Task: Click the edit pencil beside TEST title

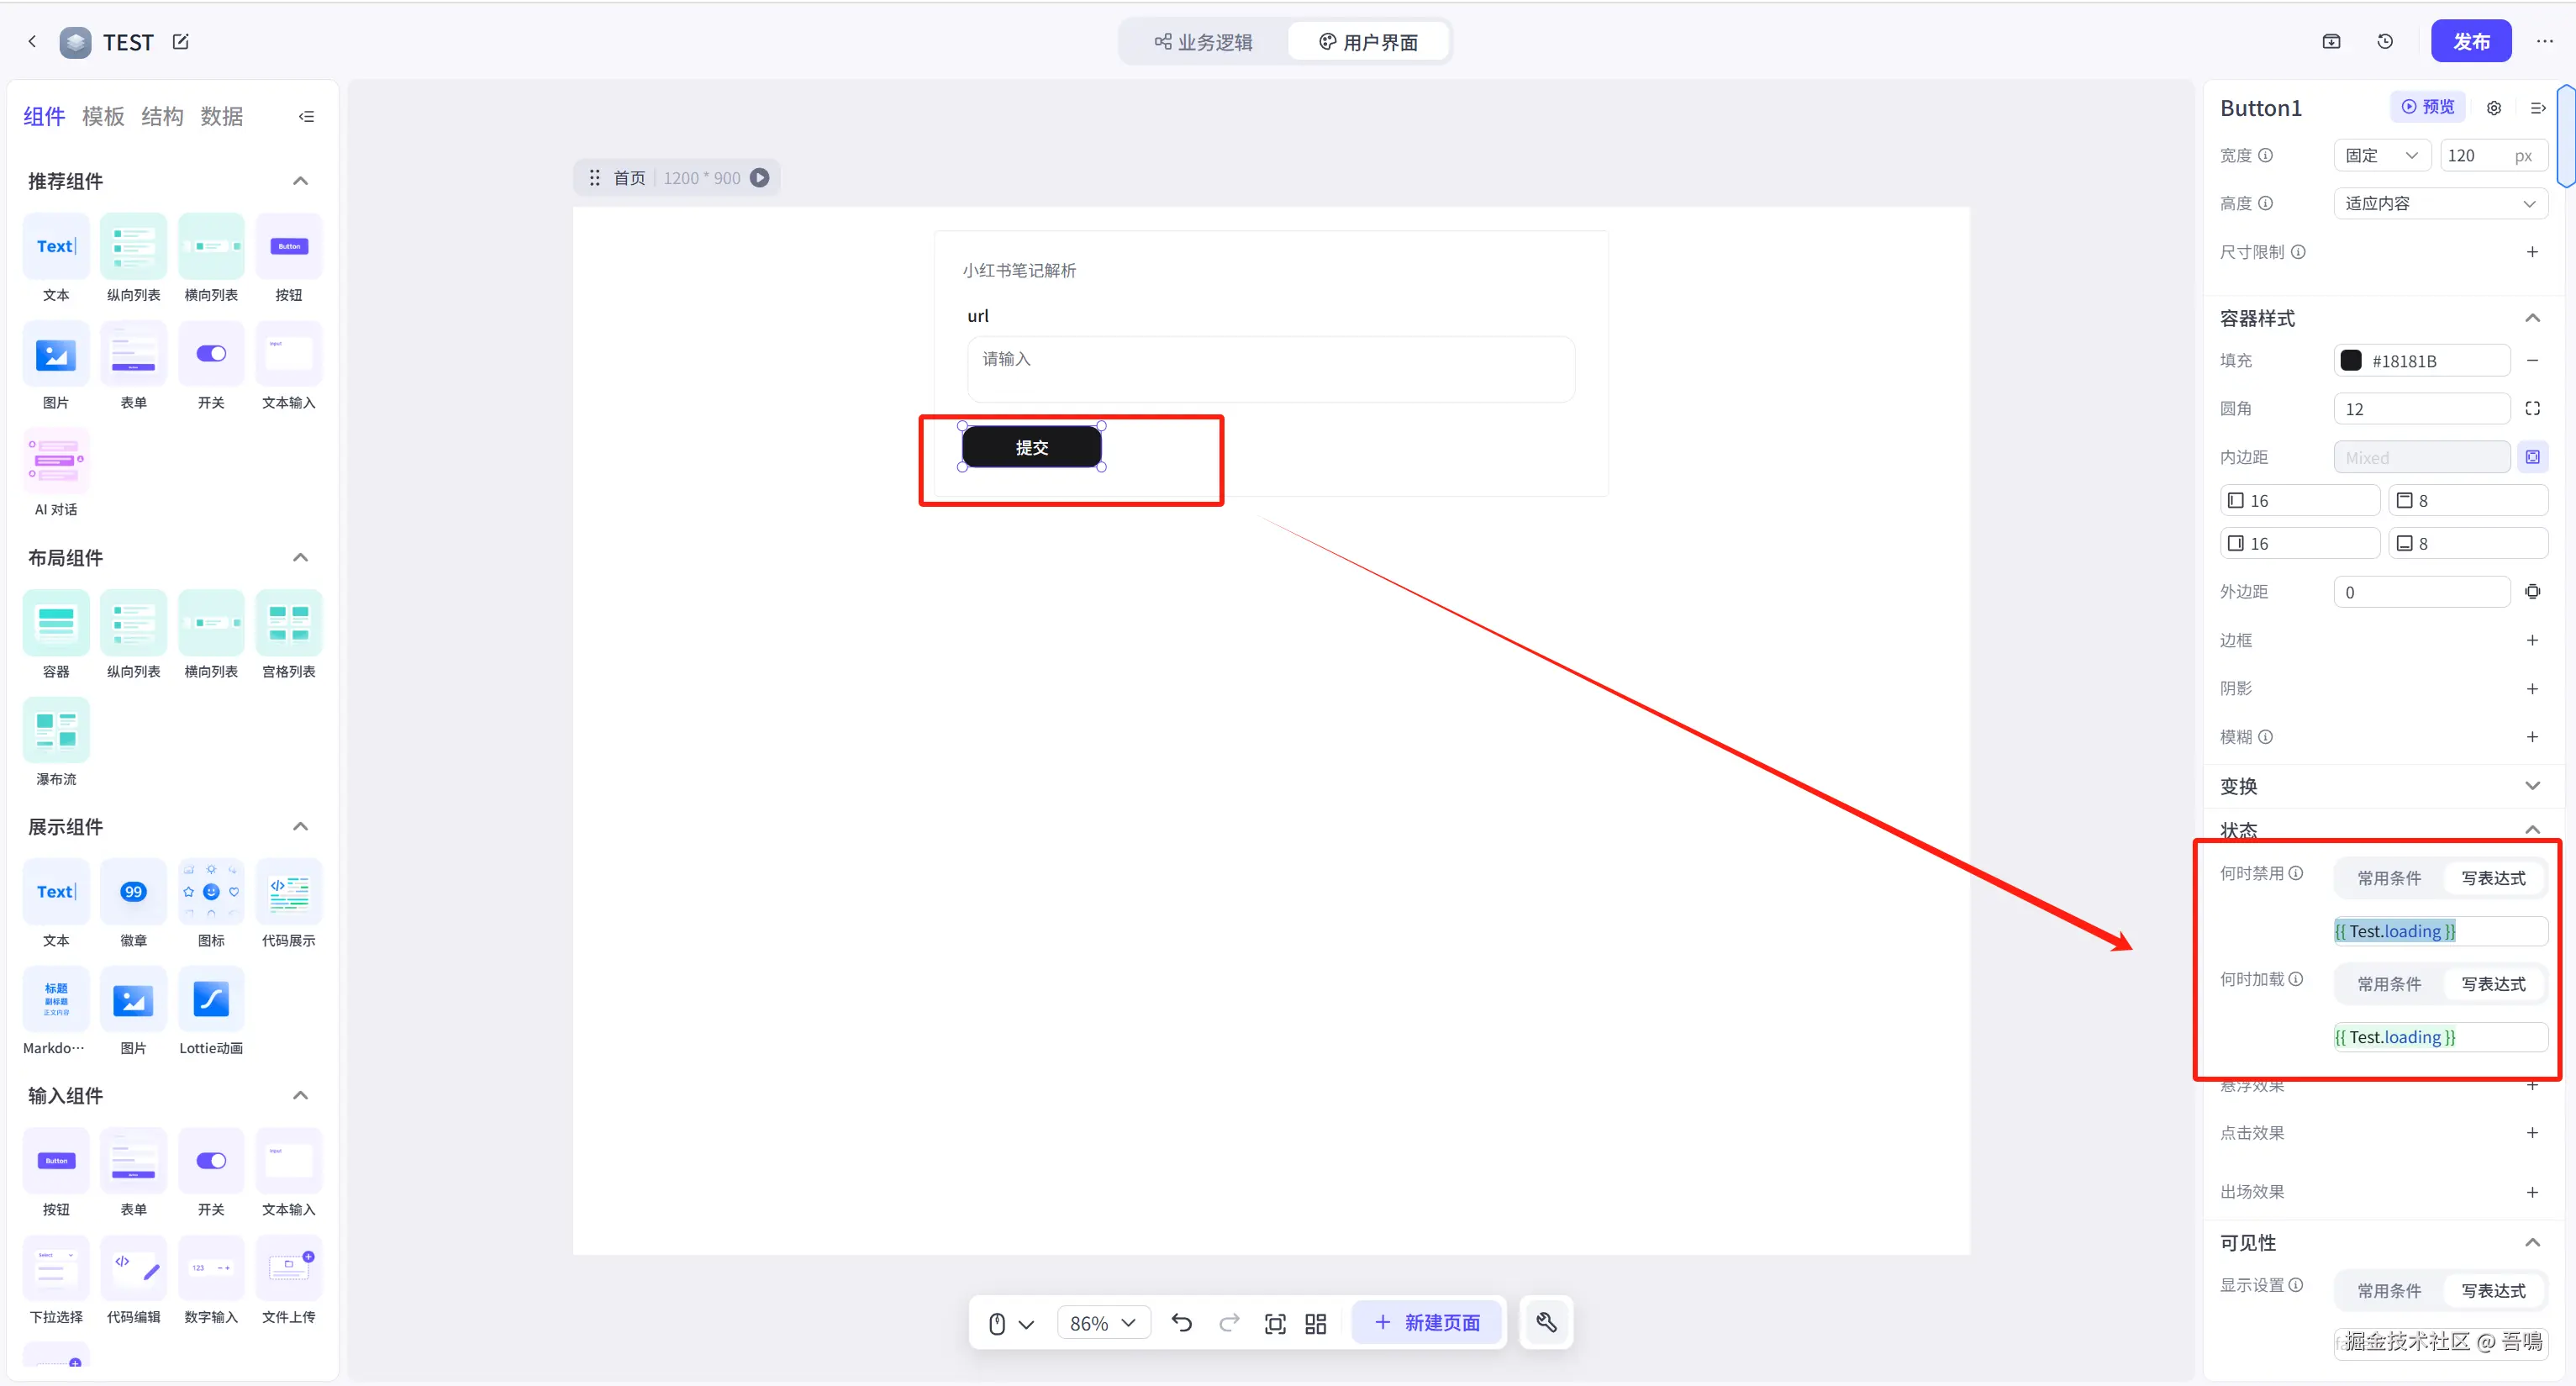Action: tap(181, 41)
